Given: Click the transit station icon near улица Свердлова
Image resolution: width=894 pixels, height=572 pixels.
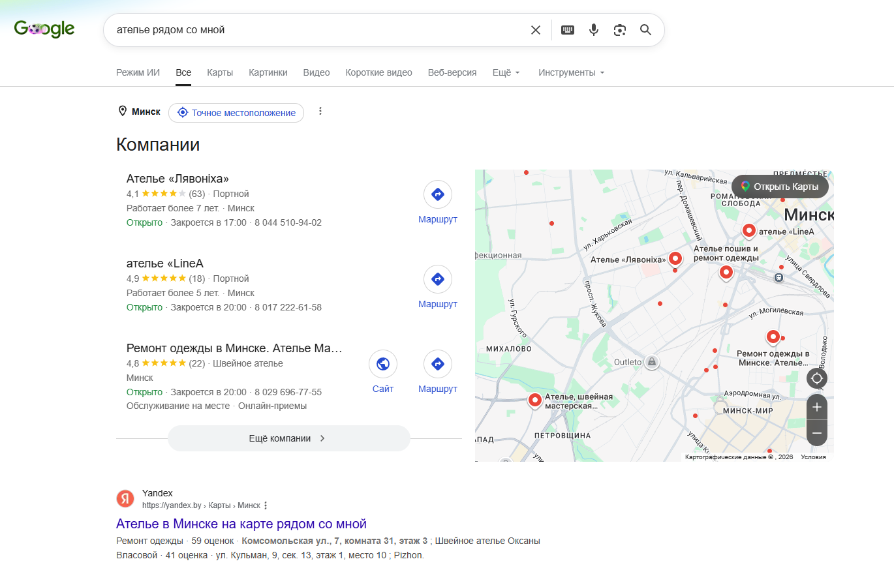Looking at the screenshot, I should (778, 277).
